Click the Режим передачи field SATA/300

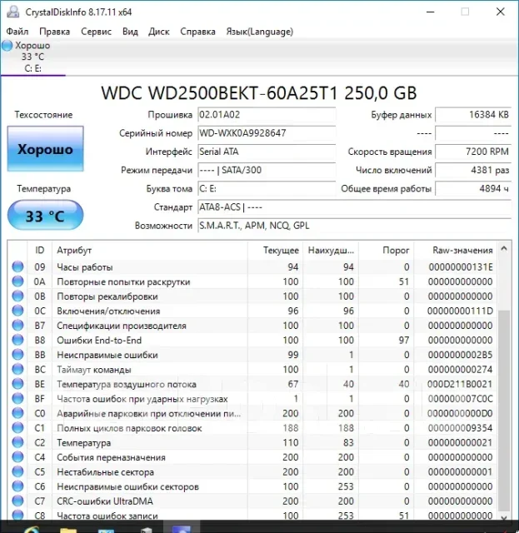tap(267, 170)
